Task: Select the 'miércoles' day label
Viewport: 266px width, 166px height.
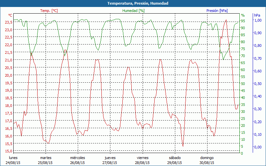Action: pyautogui.click(x=77, y=158)
